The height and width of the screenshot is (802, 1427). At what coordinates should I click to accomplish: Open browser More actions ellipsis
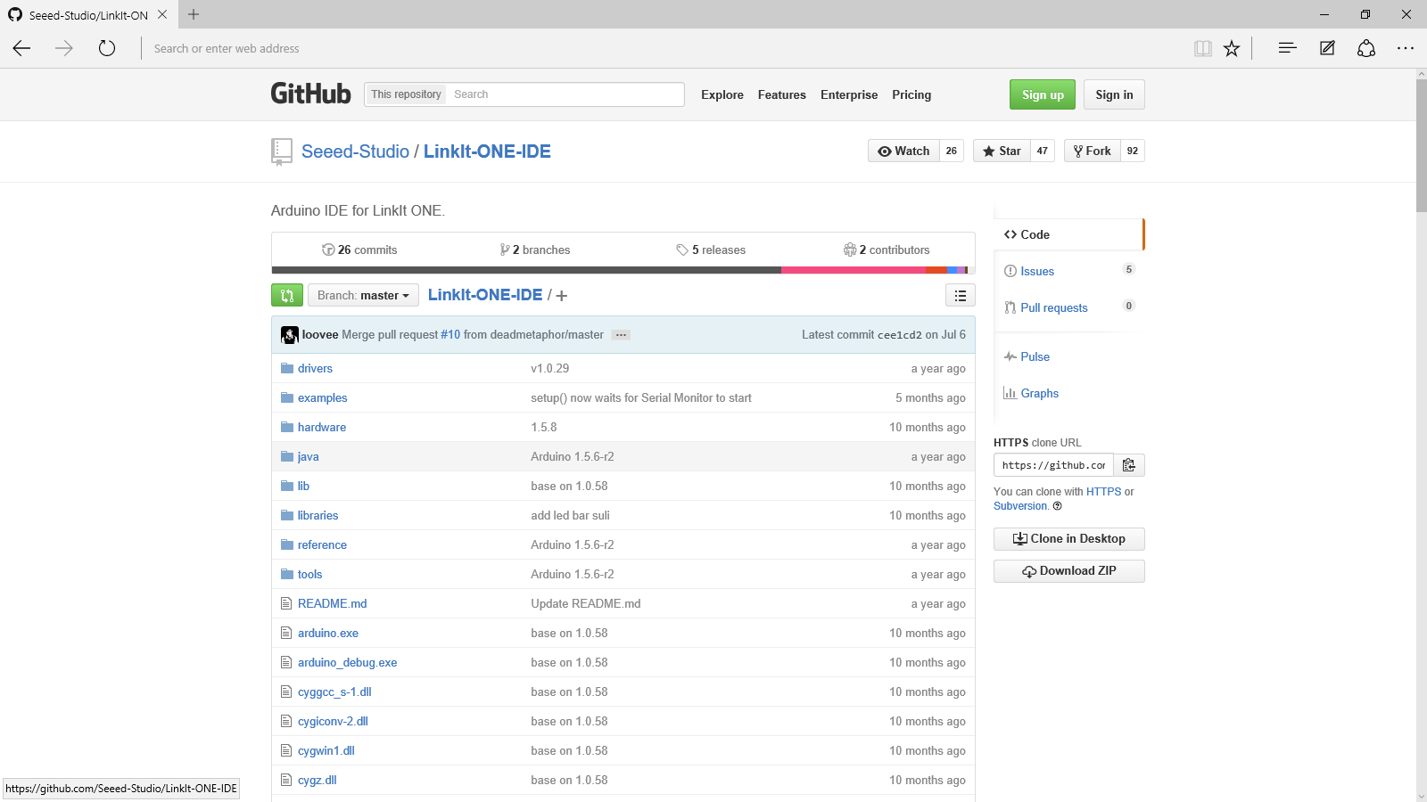(x=1406, y=48)
